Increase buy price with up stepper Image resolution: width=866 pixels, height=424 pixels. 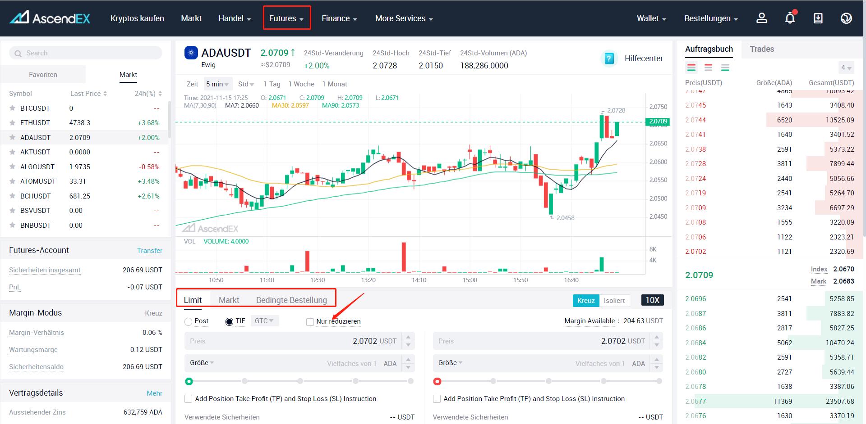click(408, 337)
